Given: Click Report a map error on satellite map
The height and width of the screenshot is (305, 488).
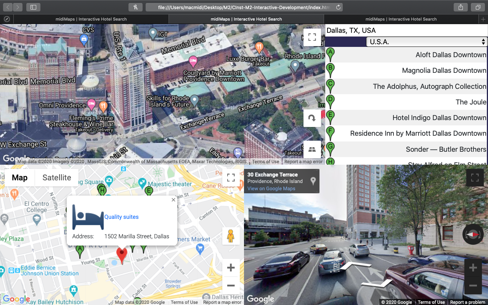Looking at the screenshot, I should click(x=303, y=162).
